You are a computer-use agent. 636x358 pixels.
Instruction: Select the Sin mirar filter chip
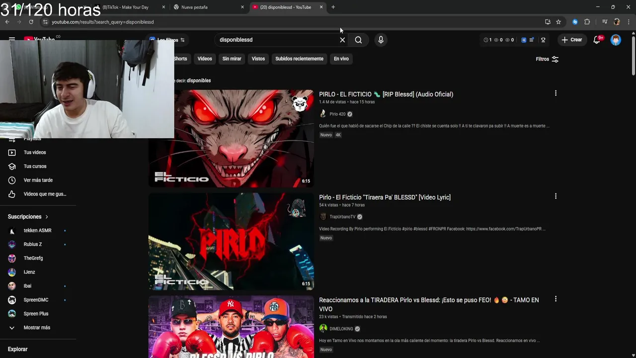(232, 59)
